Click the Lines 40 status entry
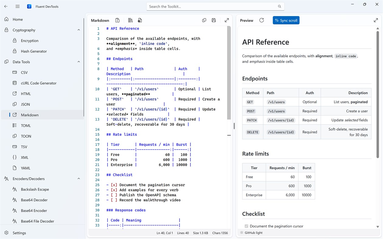Image resolution: width=383 pixels, height=239 pixels. 183,233
